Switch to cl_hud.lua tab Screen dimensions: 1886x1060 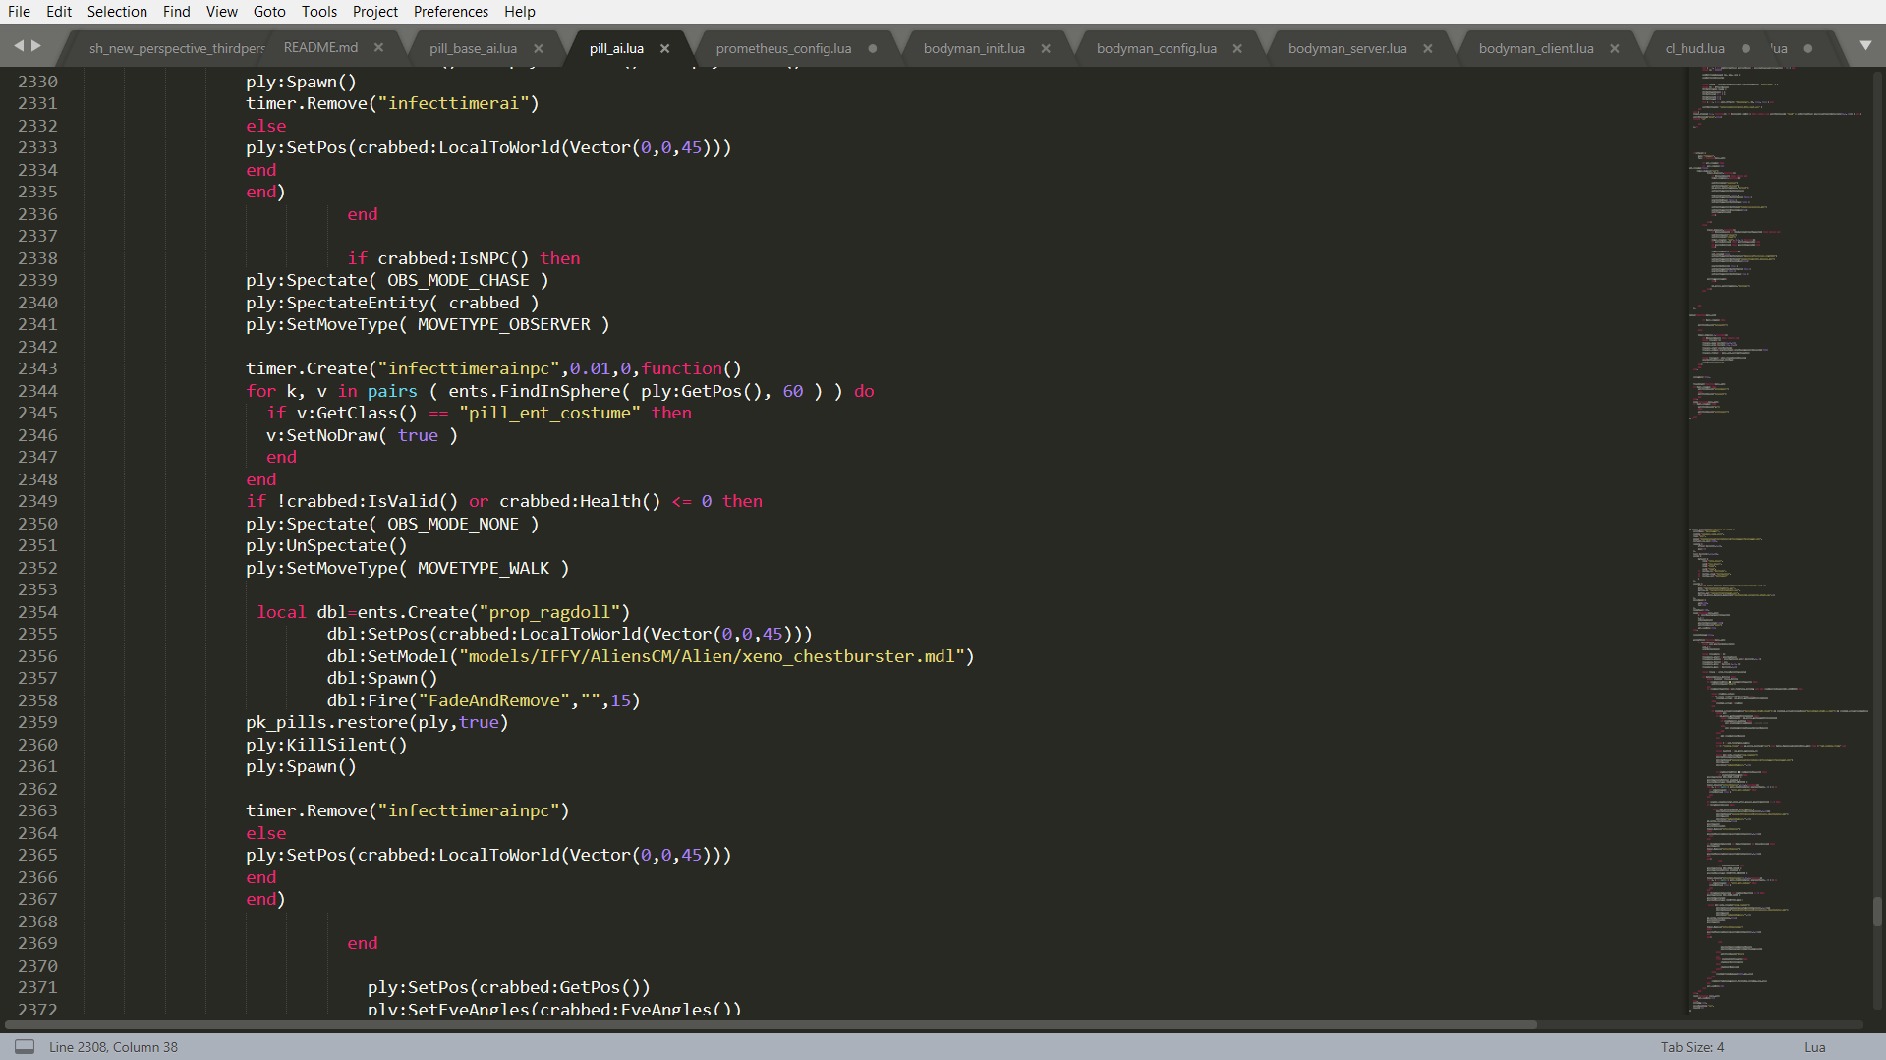point(1694,48)
